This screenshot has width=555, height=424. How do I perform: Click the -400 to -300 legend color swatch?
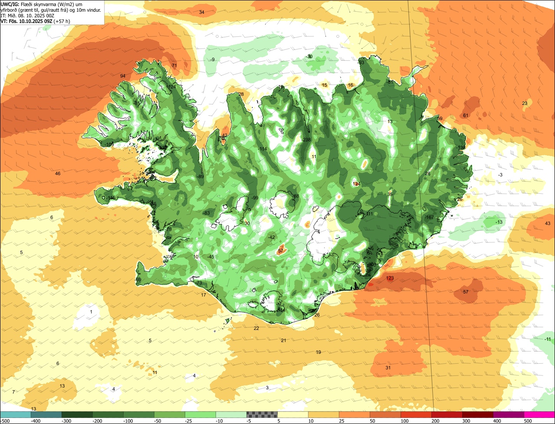tap(46, 414)
